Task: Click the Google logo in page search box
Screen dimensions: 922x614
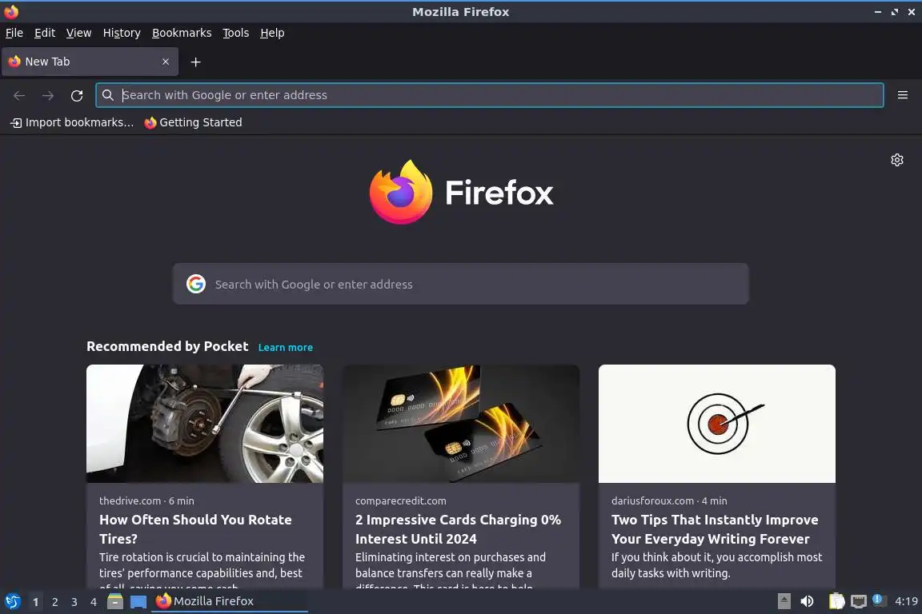Action: [196, 284]
